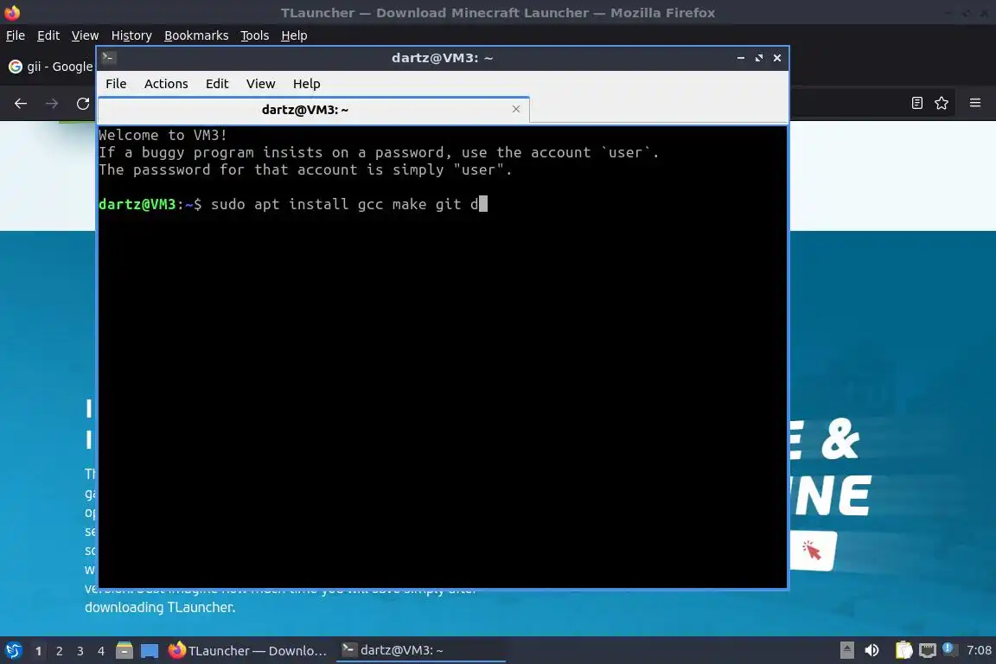This screenshot has height=664, width=996.
Task: Click the eject removable media tray icon
Action: click(846, 650)
